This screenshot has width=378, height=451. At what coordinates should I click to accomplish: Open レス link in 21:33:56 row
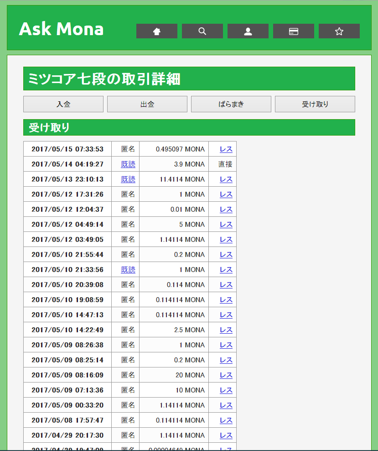(x=226, y=269)
